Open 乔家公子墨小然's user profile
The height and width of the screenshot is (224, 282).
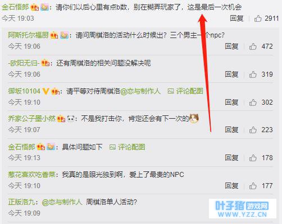[31, 119]
